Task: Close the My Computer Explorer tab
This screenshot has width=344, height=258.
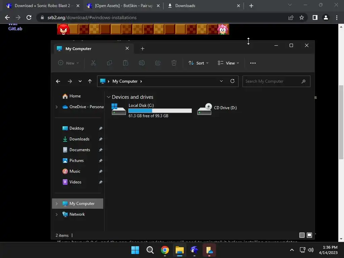Action: point(127,48)
